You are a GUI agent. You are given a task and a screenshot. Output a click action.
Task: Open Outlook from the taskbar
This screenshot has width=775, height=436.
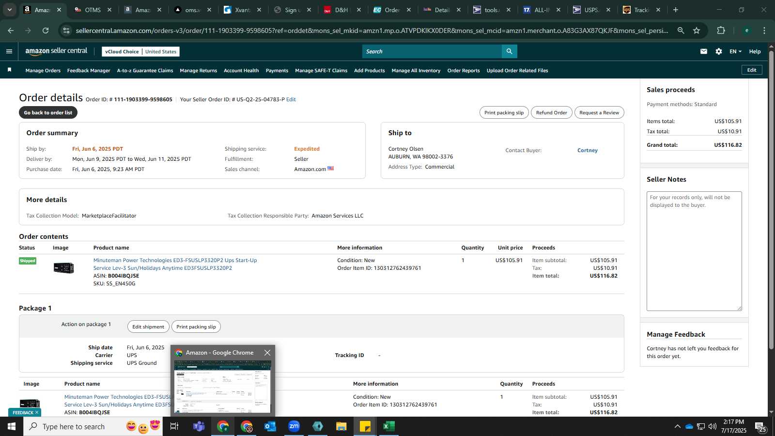pos(270,426)
